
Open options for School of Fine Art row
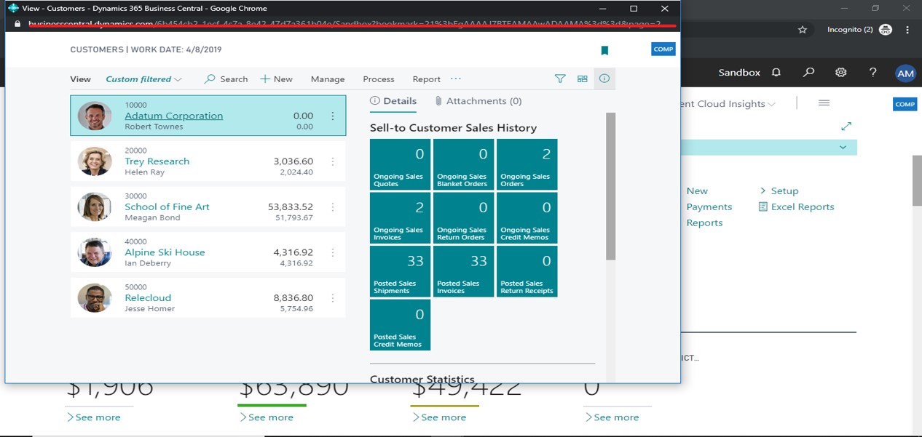pos(333,207)
